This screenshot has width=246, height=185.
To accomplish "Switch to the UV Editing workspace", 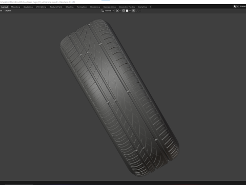I will tap(41, 7).
